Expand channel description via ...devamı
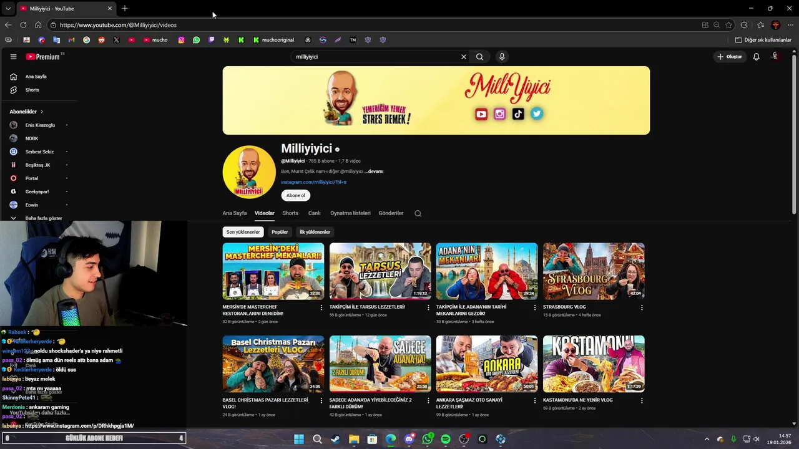This screenshot has height=449, width=799. pyautogui.click(x=374, y=171)
